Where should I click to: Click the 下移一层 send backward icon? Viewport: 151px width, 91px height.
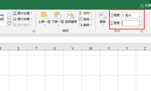coord(58,15)
